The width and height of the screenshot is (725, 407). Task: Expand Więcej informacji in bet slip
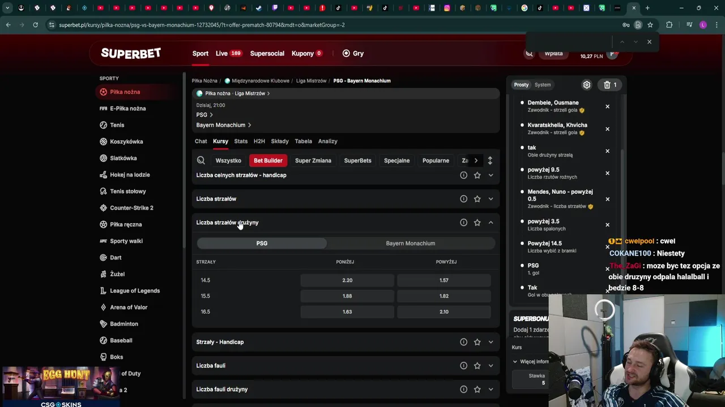pos(531,362)
